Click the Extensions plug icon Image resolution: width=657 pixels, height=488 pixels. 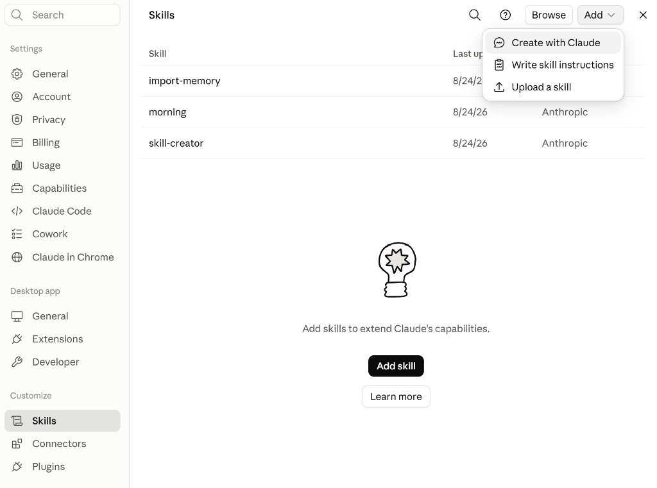pyautogui.click(x=17, y=339)
